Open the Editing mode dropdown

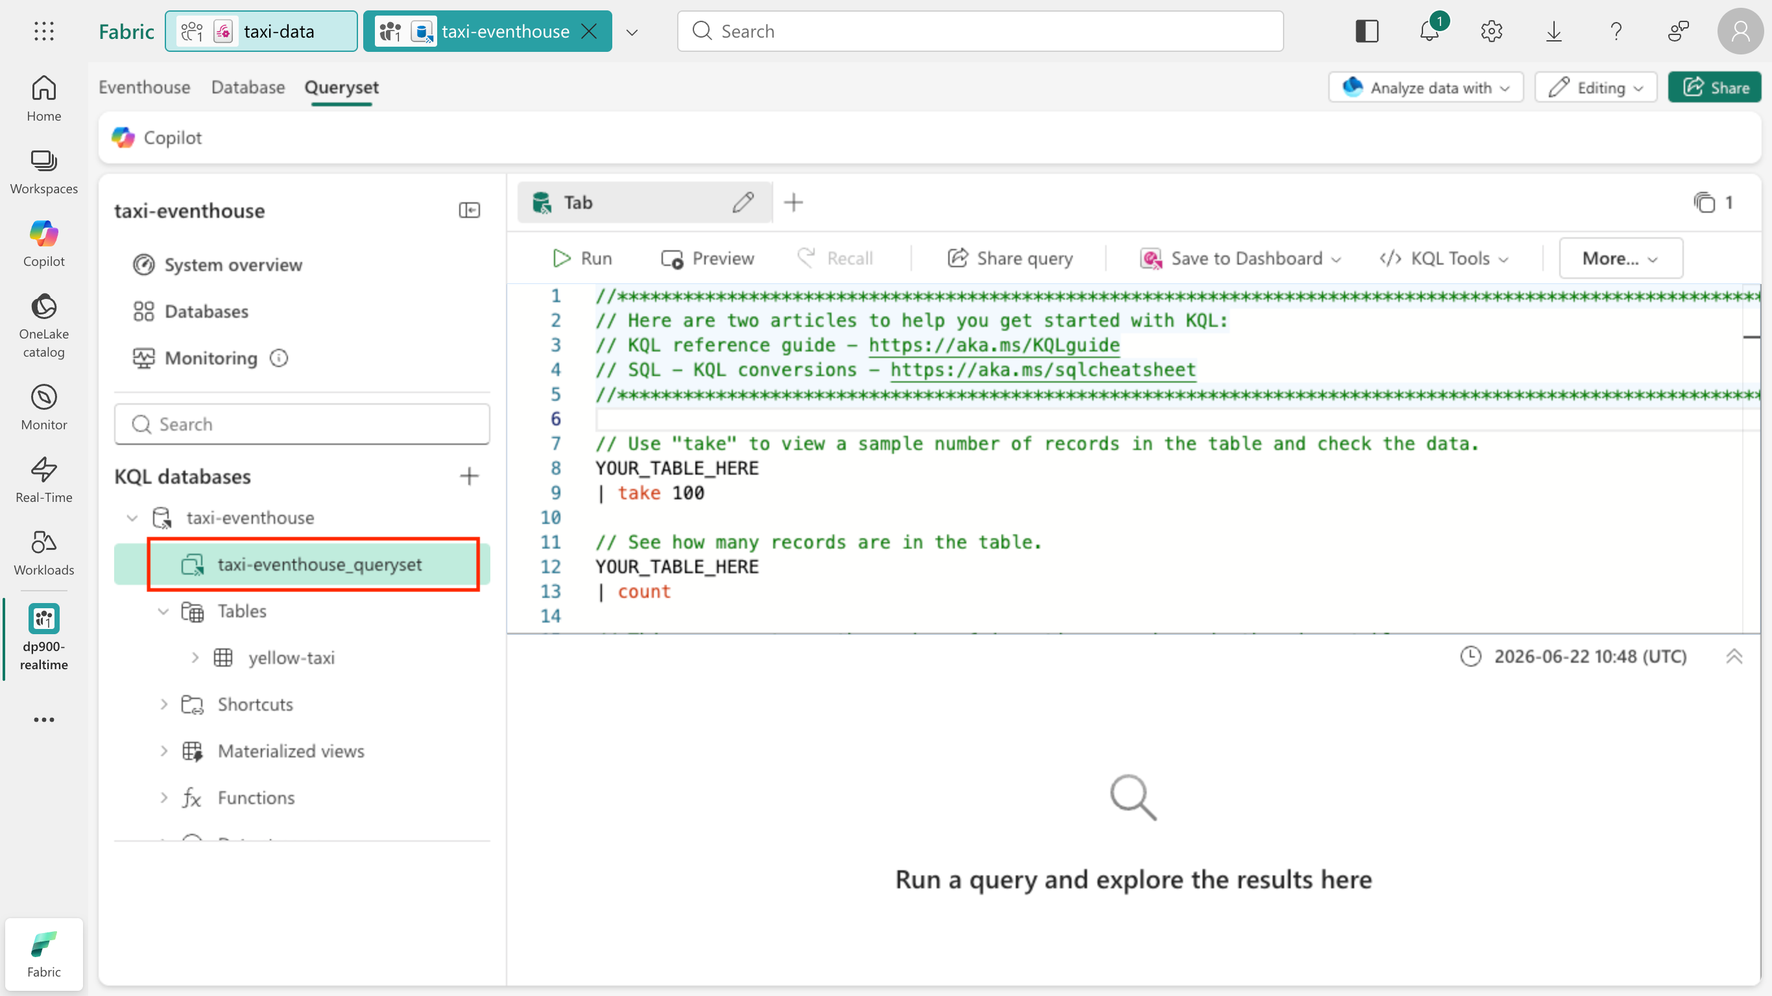point(1596,88)
